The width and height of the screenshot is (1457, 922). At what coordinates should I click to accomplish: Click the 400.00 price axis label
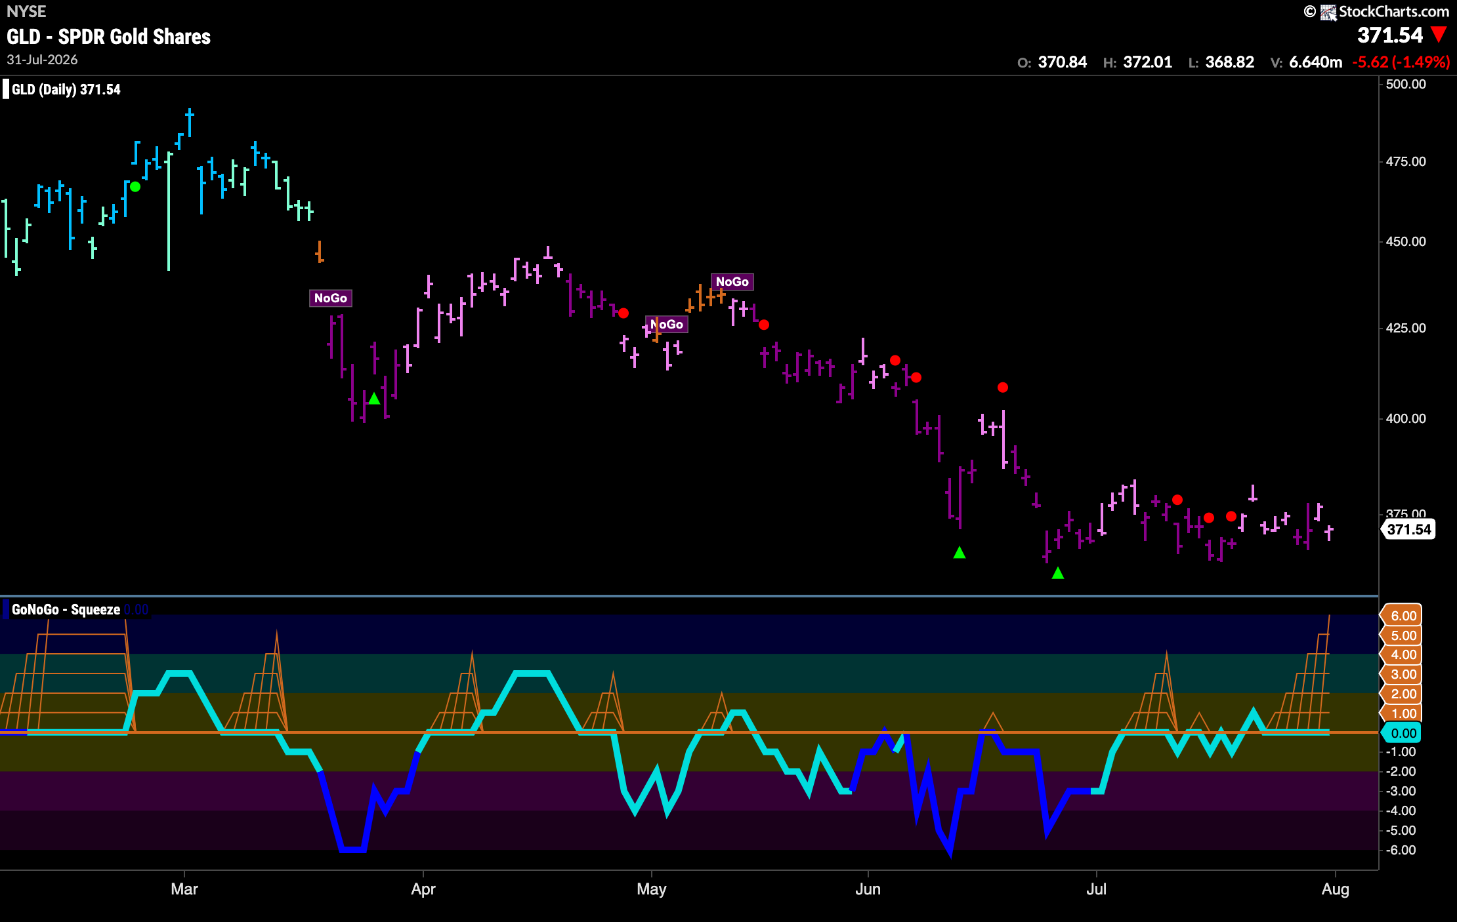click(x=1406, y=418)
